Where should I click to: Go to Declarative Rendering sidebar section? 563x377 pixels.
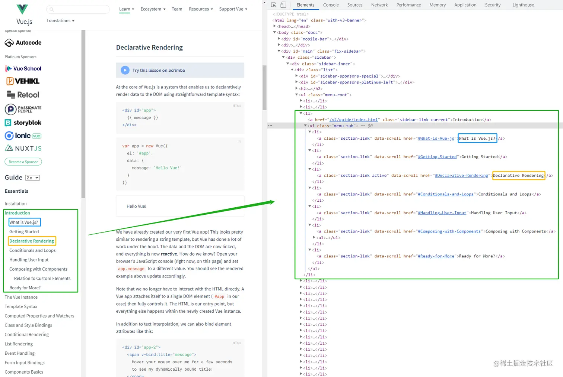(32, 241)
